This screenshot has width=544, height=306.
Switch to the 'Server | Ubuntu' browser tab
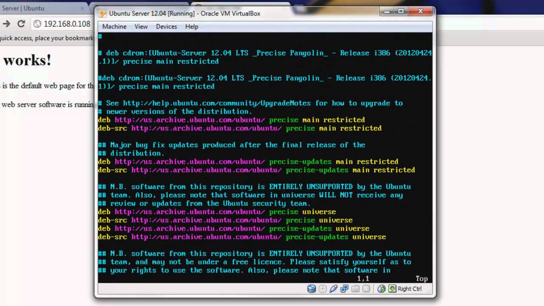tap(42, 8)
